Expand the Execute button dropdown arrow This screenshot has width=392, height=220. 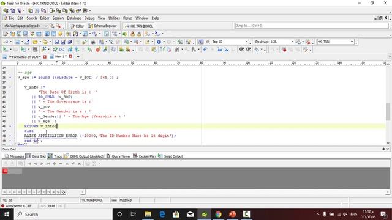tap(10, 50)
